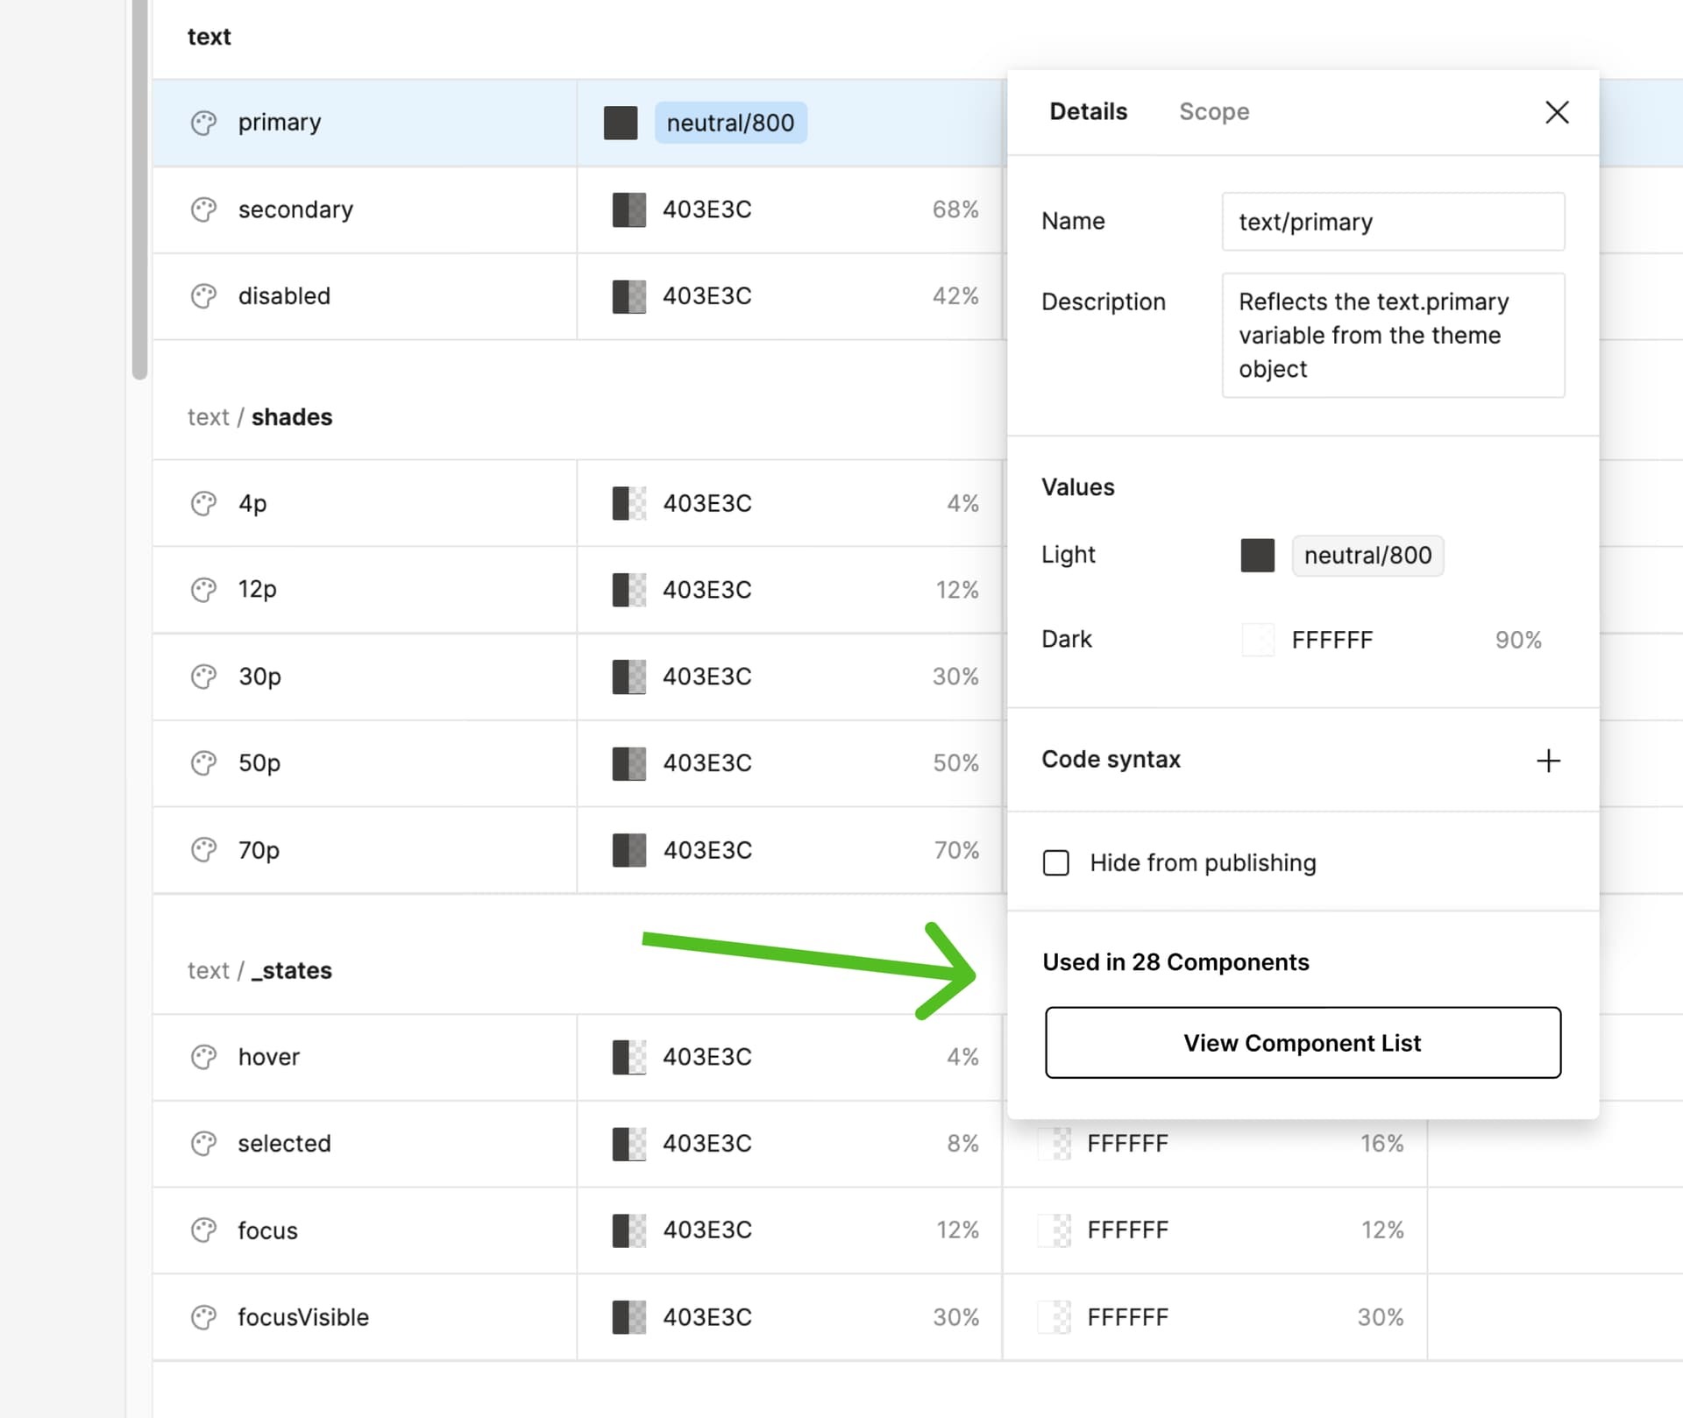Click the palette icon next to 30p
Image resolution: width=1683 pixels, height=1418 pixels.
203,677
